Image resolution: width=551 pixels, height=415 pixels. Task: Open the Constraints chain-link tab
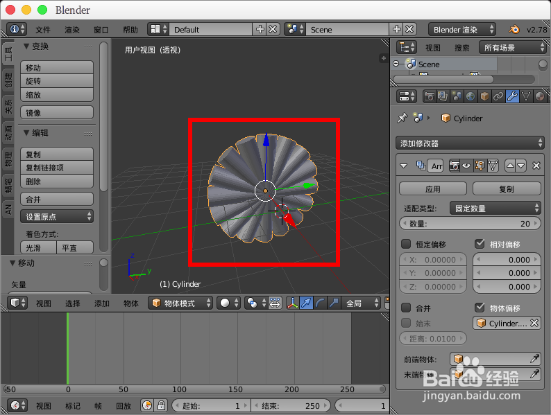(x=498, y=96)
